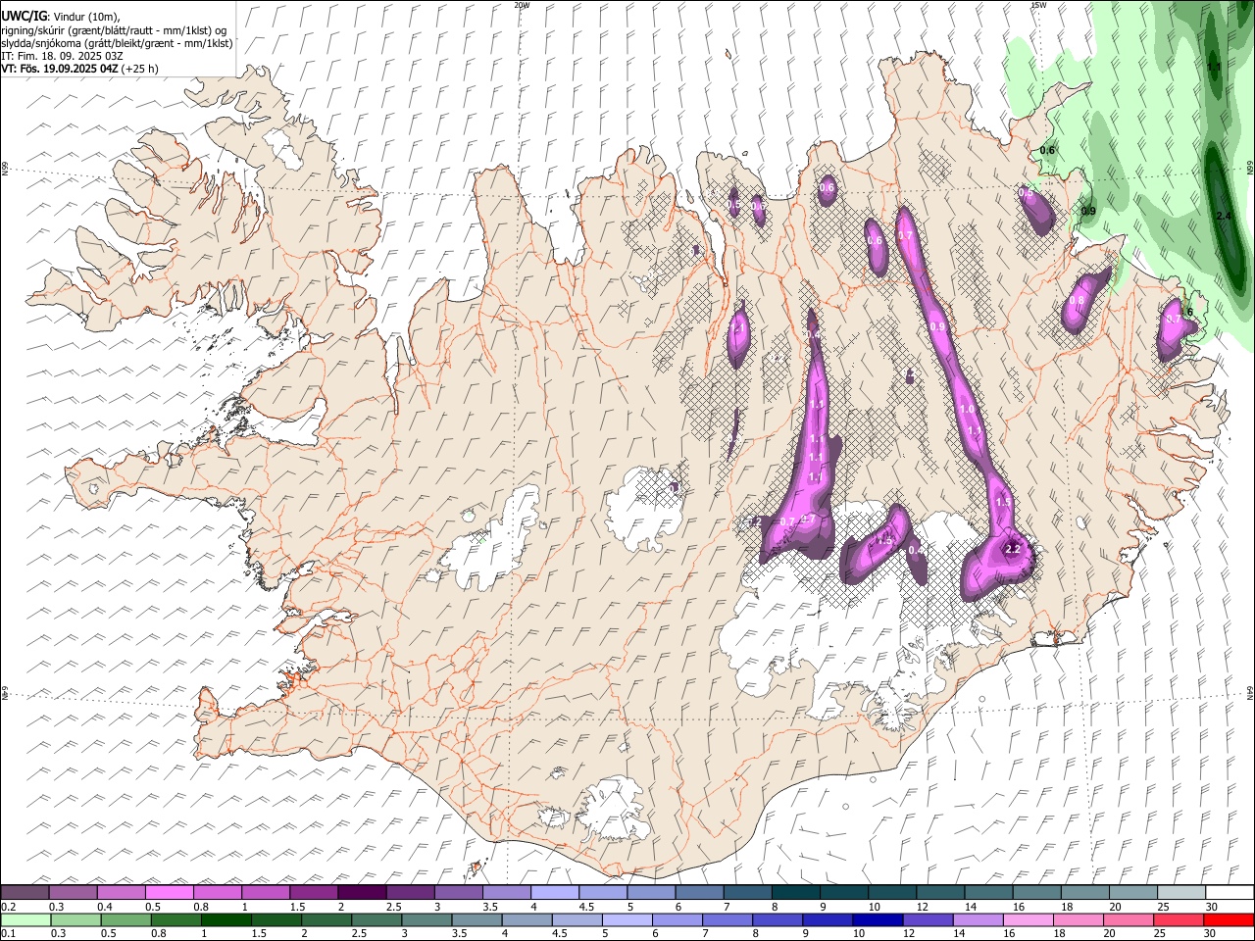Pick the pale green bottom-row swatch labeled 0.1
Image resolution: width=1255 pixels, height=941 pixels.
[25, 919]
